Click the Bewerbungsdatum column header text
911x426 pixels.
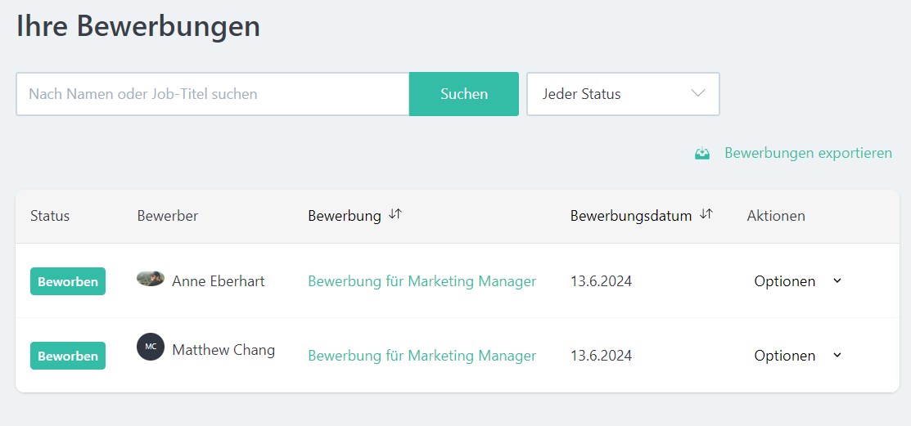click(x=630, y=216)
